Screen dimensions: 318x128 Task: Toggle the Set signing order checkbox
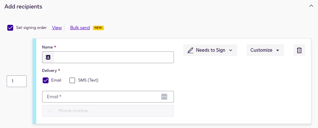(10, 28)
